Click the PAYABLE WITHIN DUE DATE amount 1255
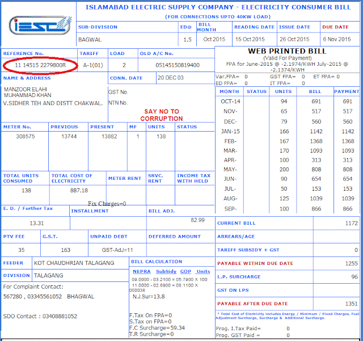 click(x=352, y=263)
